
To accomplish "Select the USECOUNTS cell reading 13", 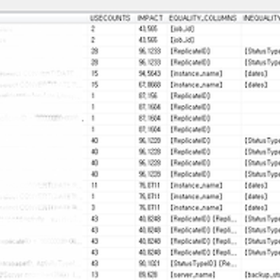I will 94,274.
